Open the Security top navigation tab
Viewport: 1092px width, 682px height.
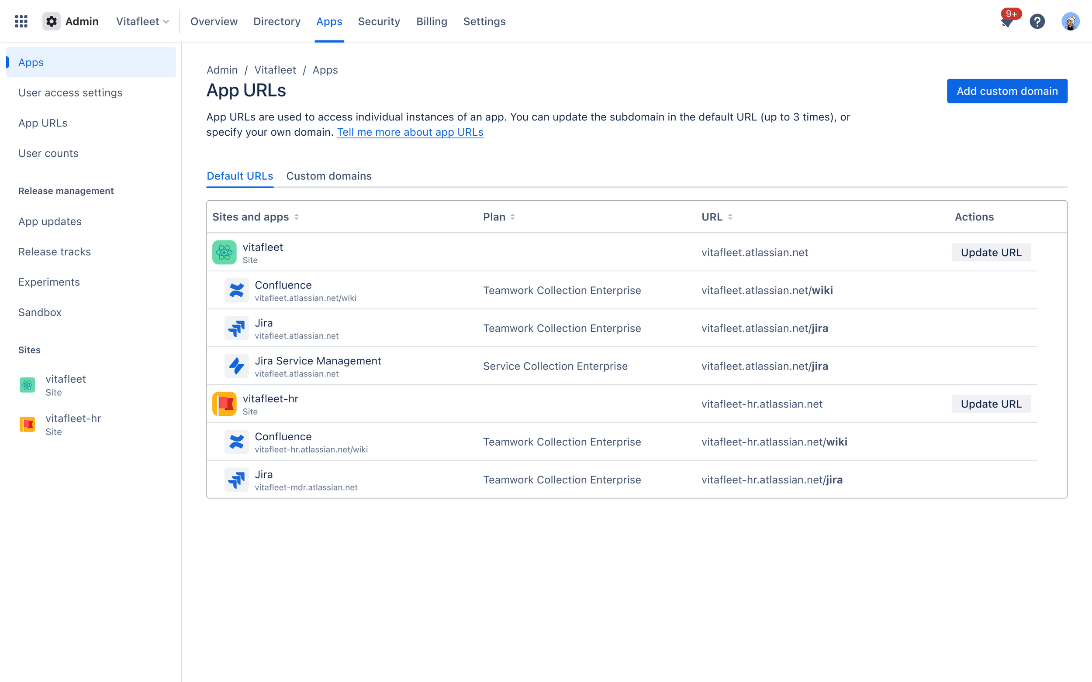379,21
